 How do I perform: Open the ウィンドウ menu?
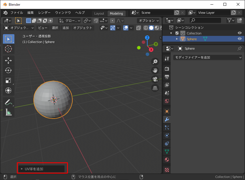click(x=63, y=13)
